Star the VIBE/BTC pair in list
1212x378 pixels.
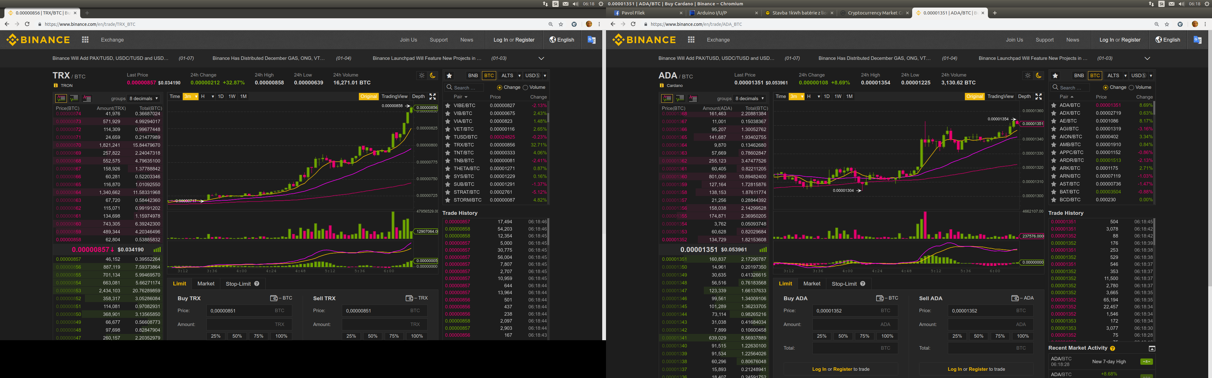448,106
